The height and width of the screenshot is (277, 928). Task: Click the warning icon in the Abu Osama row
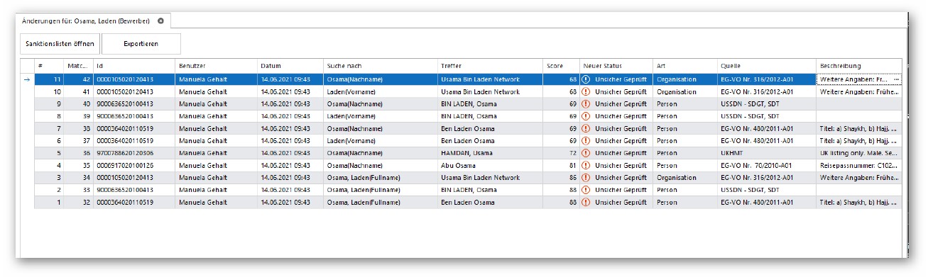(586, 165)
